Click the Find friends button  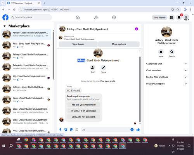[x=159, y=17]
